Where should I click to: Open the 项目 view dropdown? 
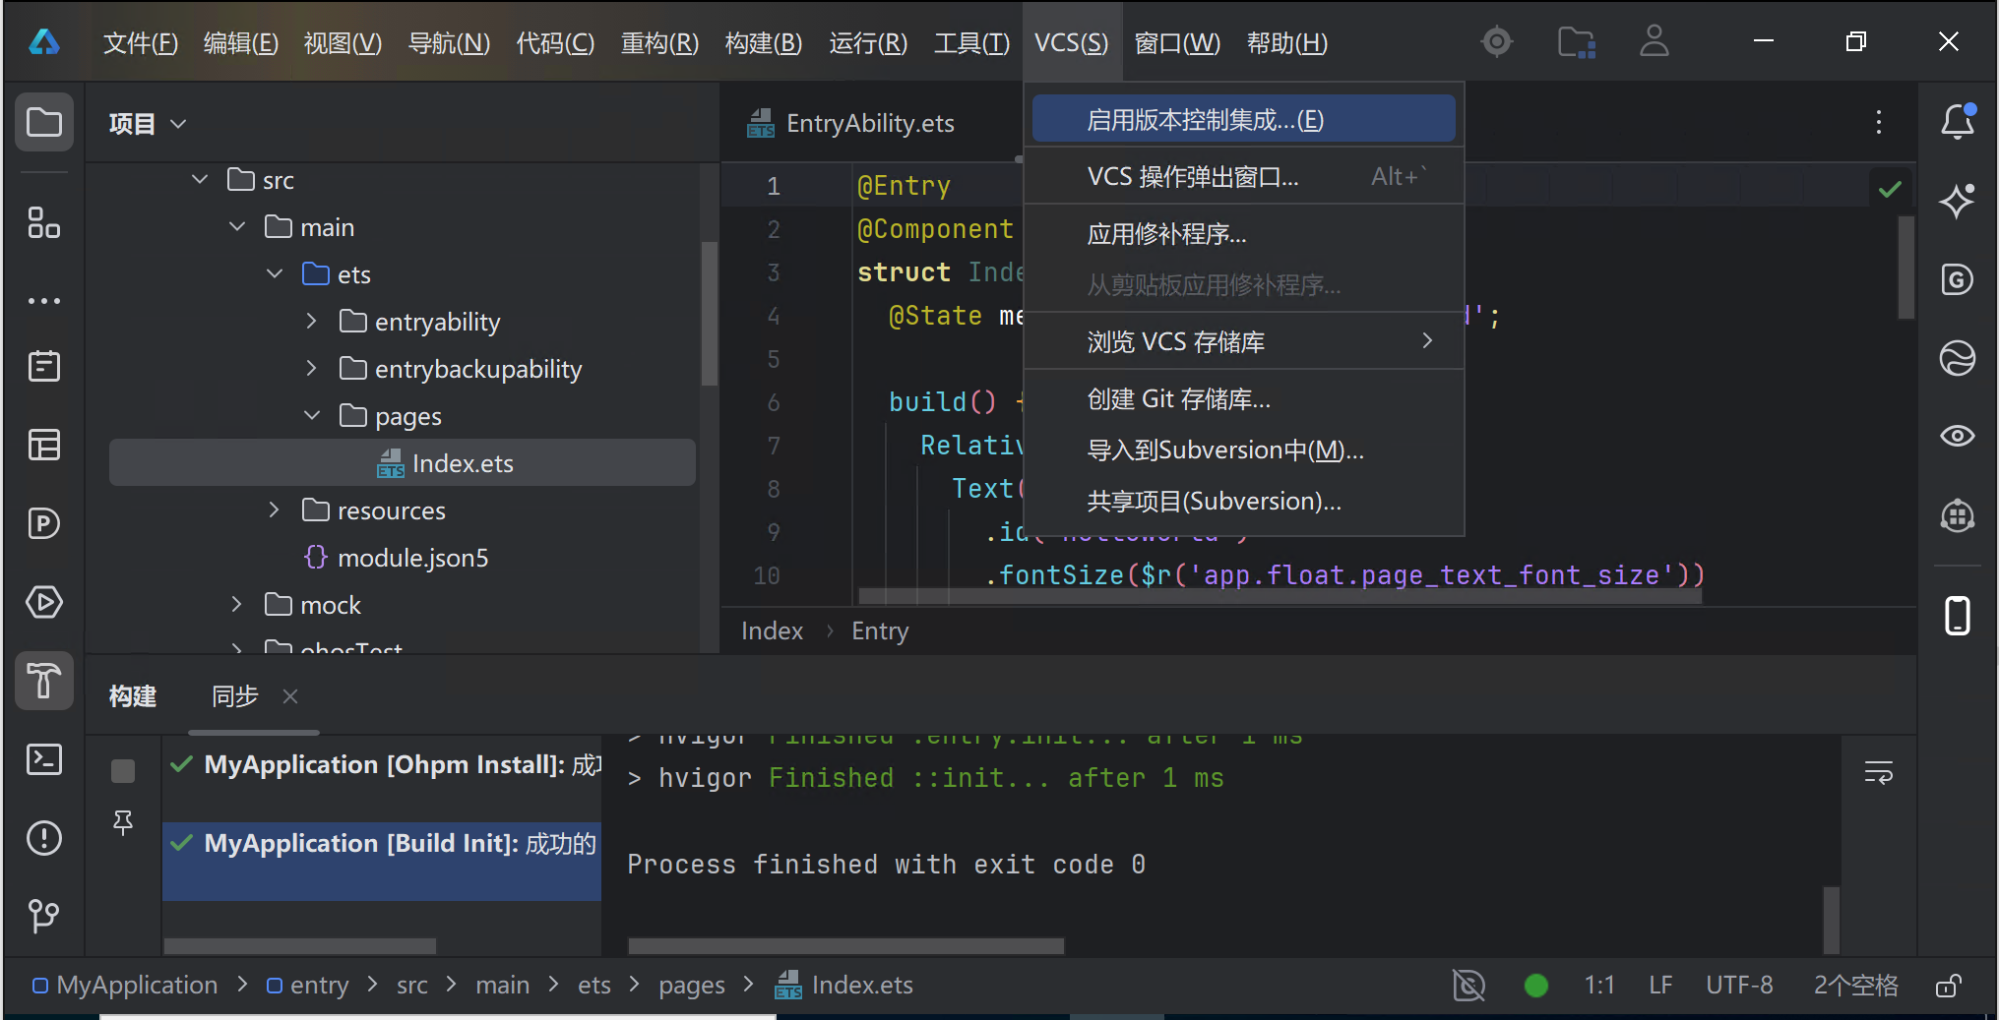pos(148,124)
